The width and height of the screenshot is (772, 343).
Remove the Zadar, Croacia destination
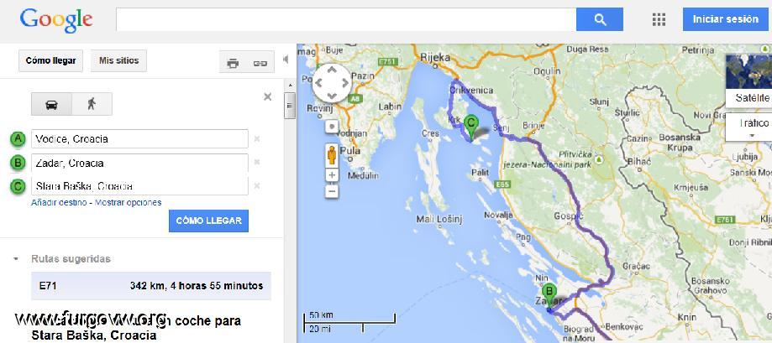(x=256, y=162)
